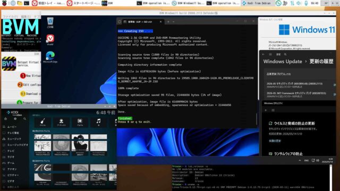
Task: Open the Windows Terminal tab dropdown arrow
Action: click(x=174, y=22)
